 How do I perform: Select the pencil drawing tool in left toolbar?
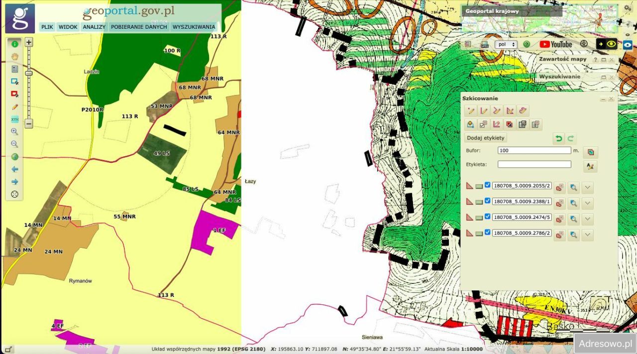(x=14, y=106)
